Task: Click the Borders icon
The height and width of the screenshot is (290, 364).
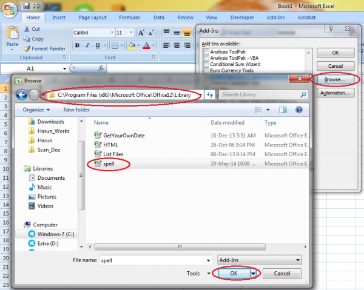Action: 115,45
